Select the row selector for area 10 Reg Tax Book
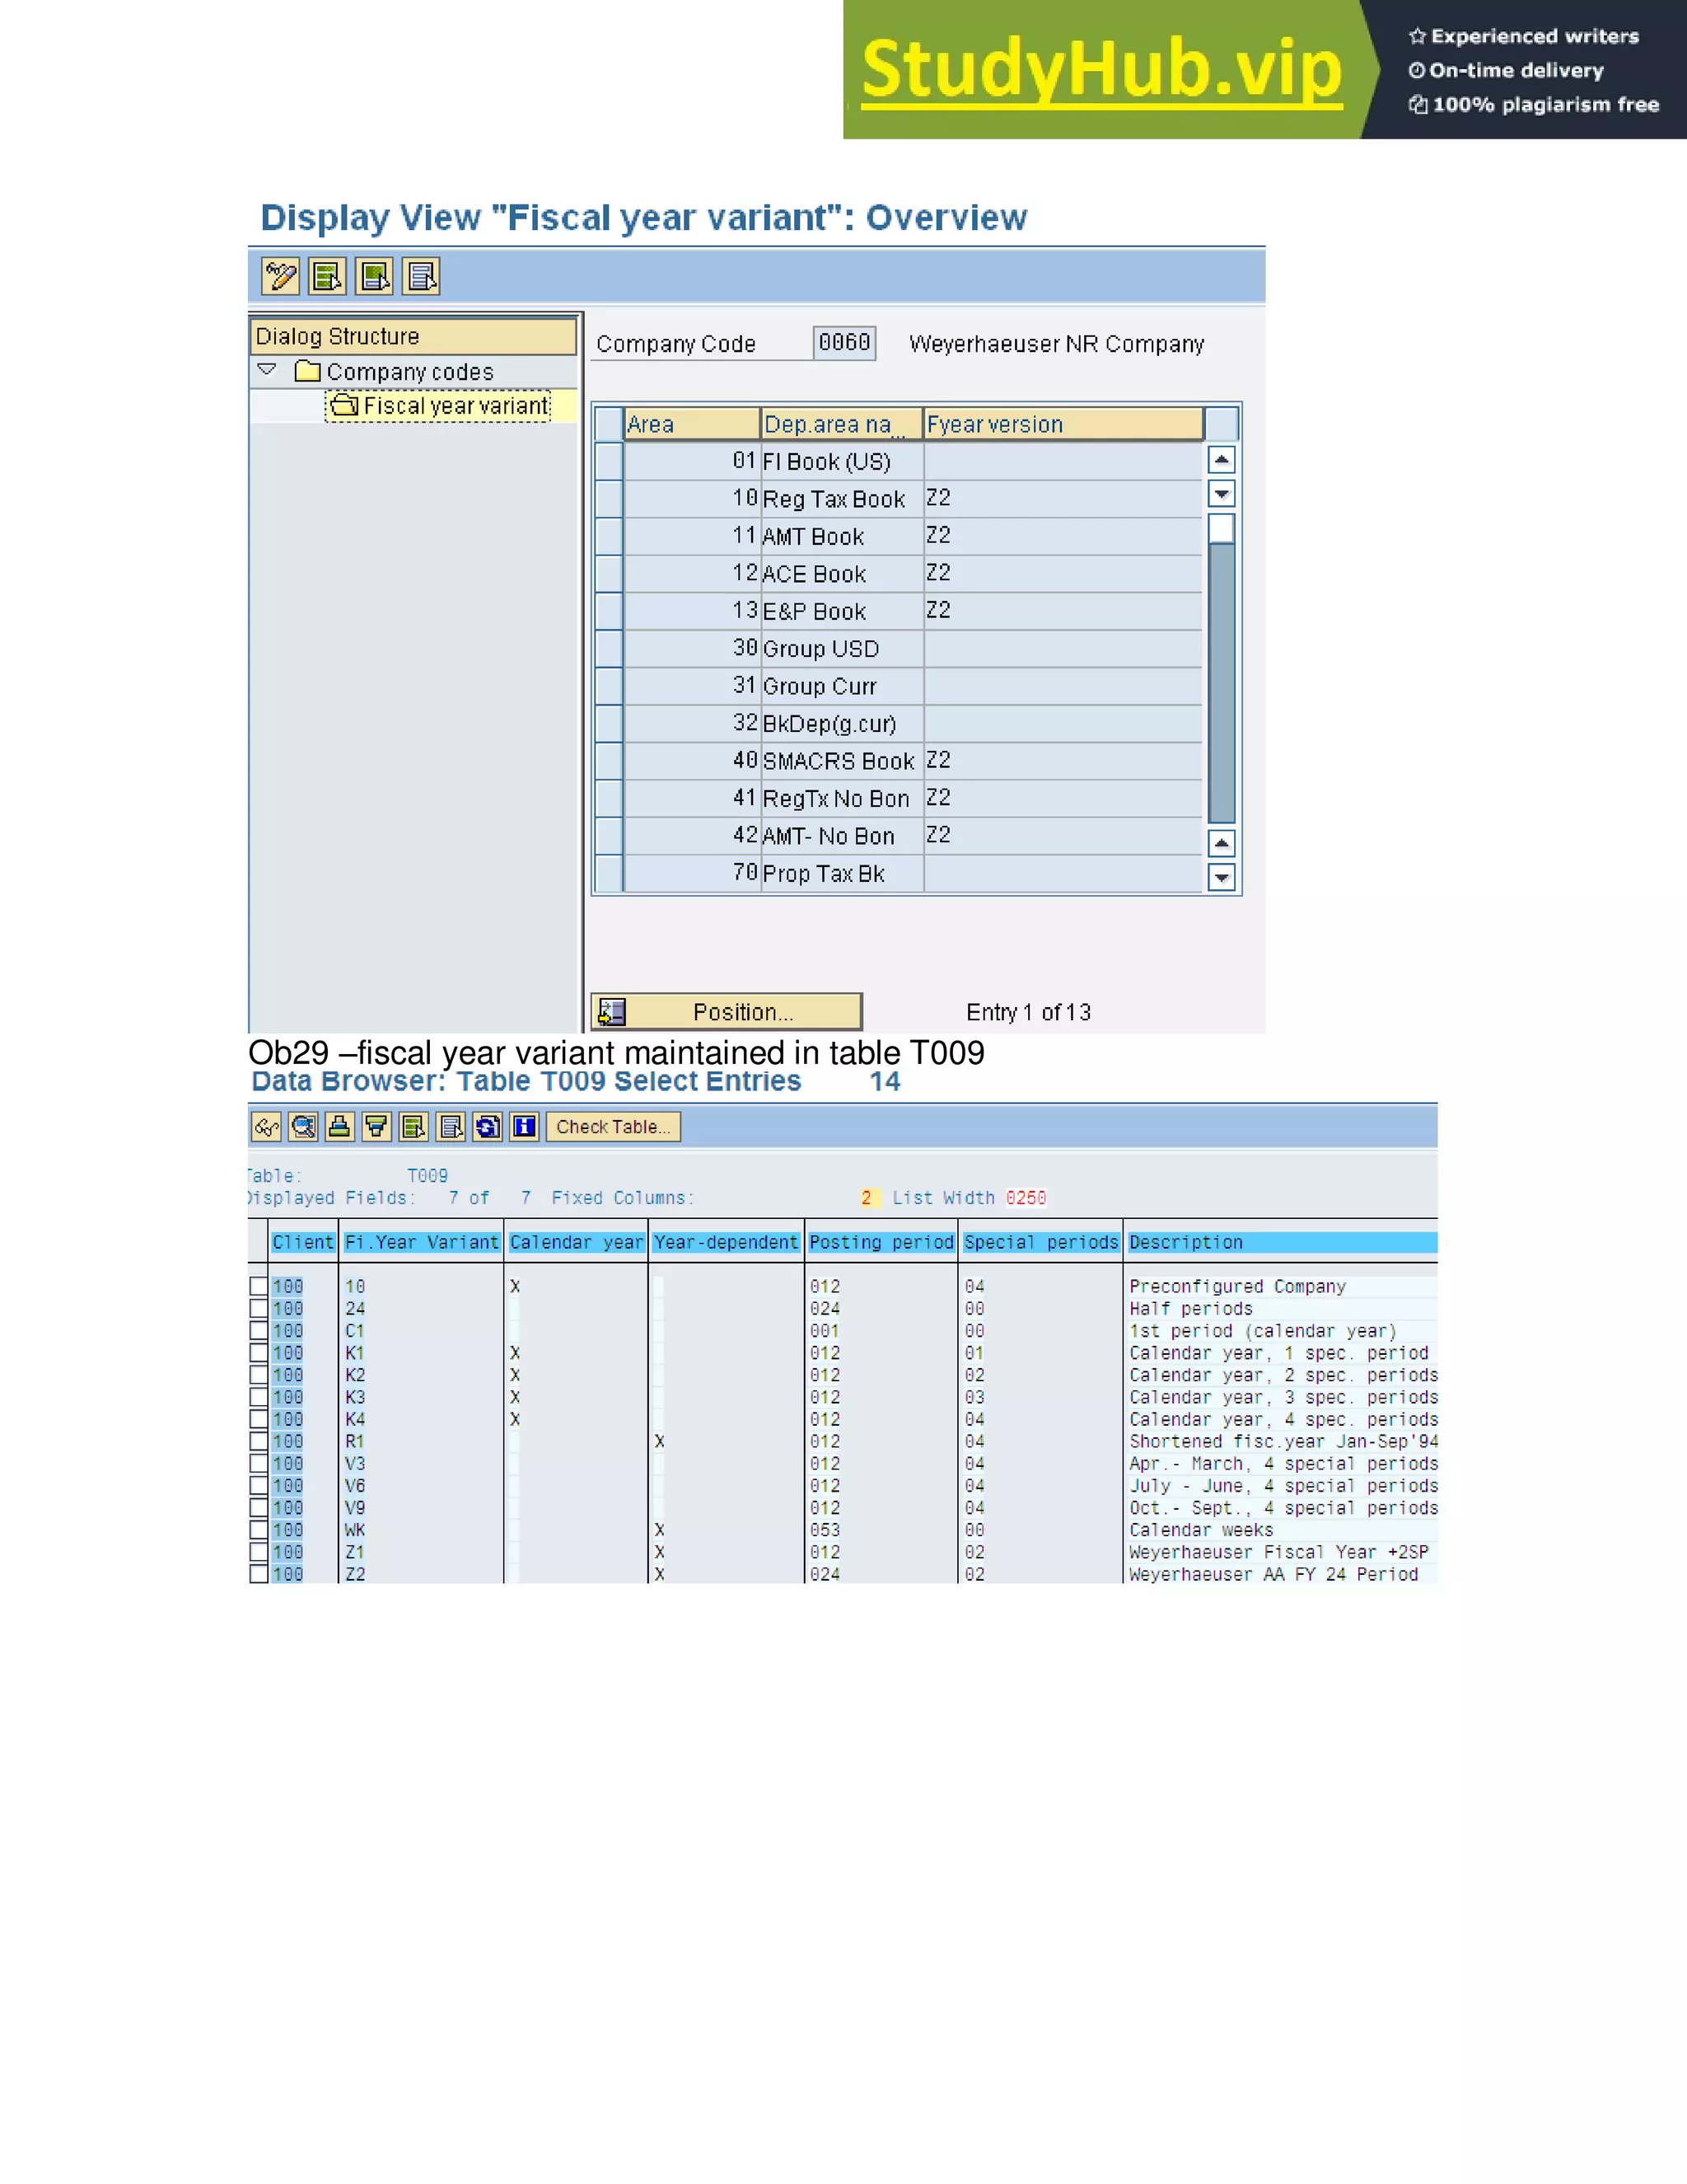The width and height of the screenshot is (1687, 2184). (x=609, y=499)
